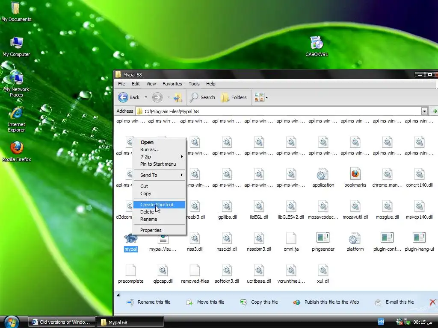Select the libEGL.dll file
This screenshot has height=328, width=438.
[259, 210]
